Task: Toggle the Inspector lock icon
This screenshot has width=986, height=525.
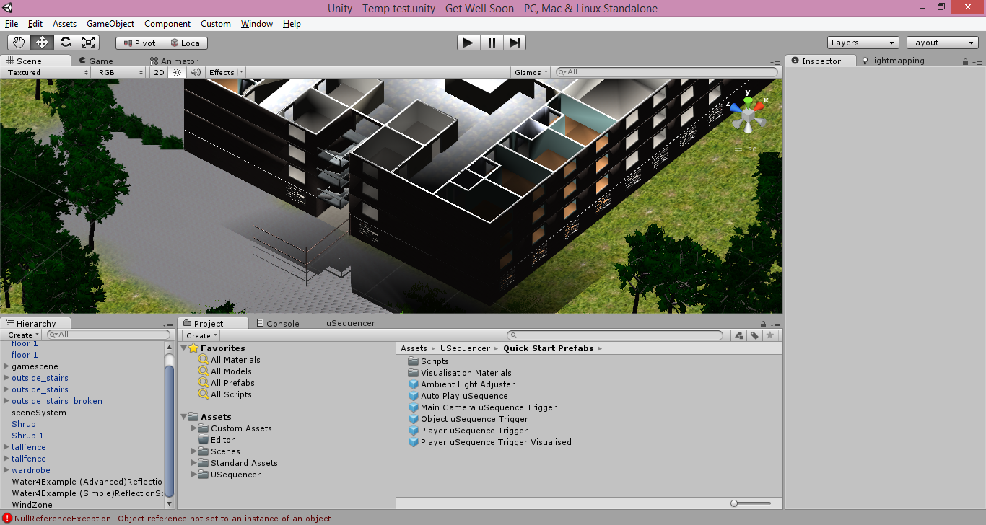Action: pos(965,61)
